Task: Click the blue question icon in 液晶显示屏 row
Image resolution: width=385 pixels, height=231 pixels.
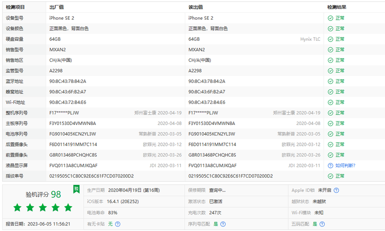Action: click(331, 166)
